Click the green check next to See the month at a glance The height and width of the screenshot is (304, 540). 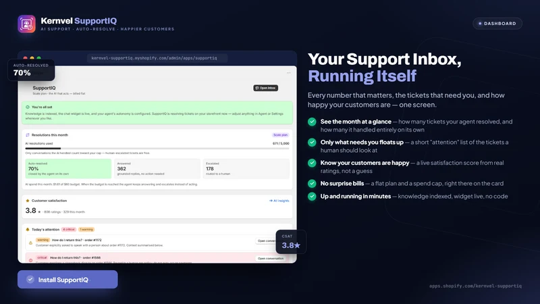pos(312,122)
